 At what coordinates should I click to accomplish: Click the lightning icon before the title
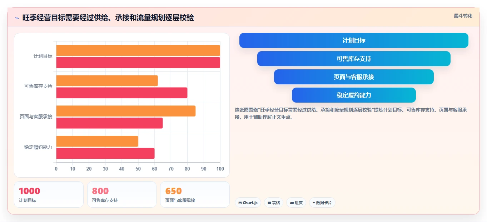tap(17, 18)
